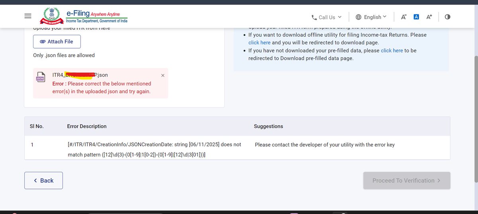Select the Suggestions column header
The image size is (478, 214).
click(268, 126)
